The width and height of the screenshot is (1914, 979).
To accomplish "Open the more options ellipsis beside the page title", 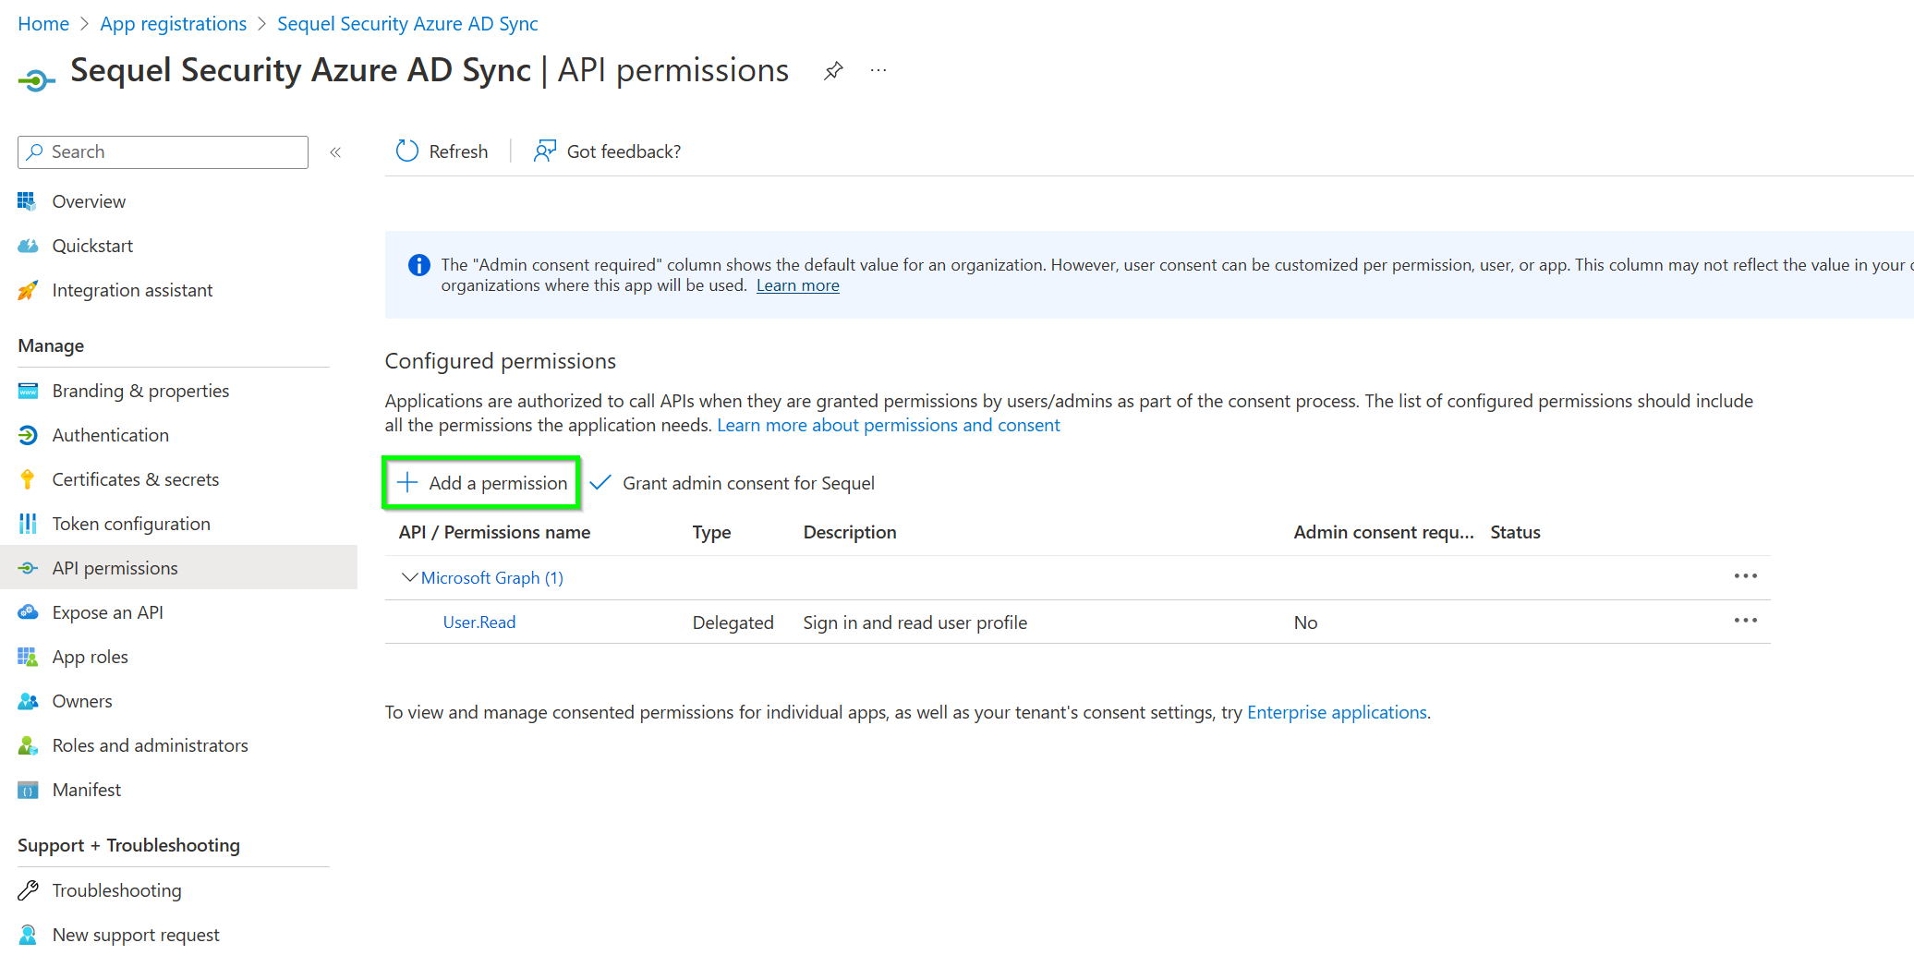I will coord(878,70).
